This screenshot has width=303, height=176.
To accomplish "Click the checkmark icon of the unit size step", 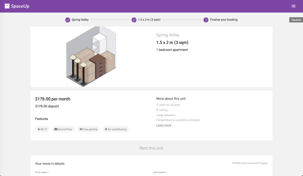I will click(134, 20).
